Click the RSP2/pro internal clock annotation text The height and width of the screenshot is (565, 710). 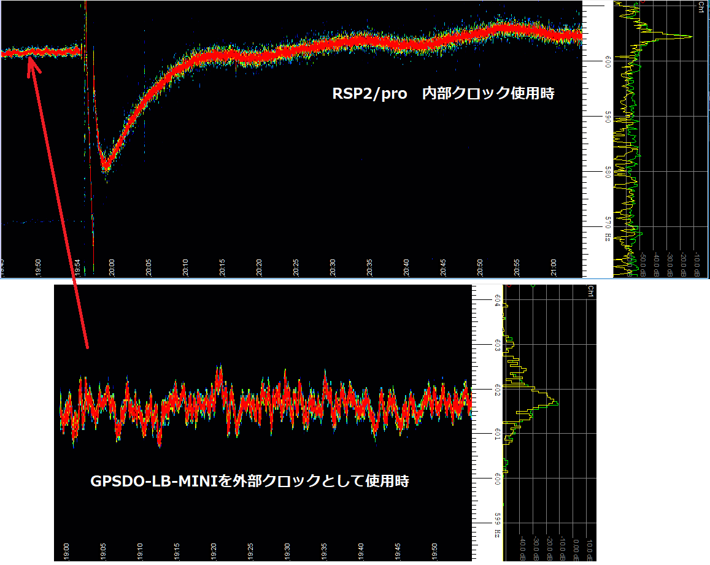443,94
